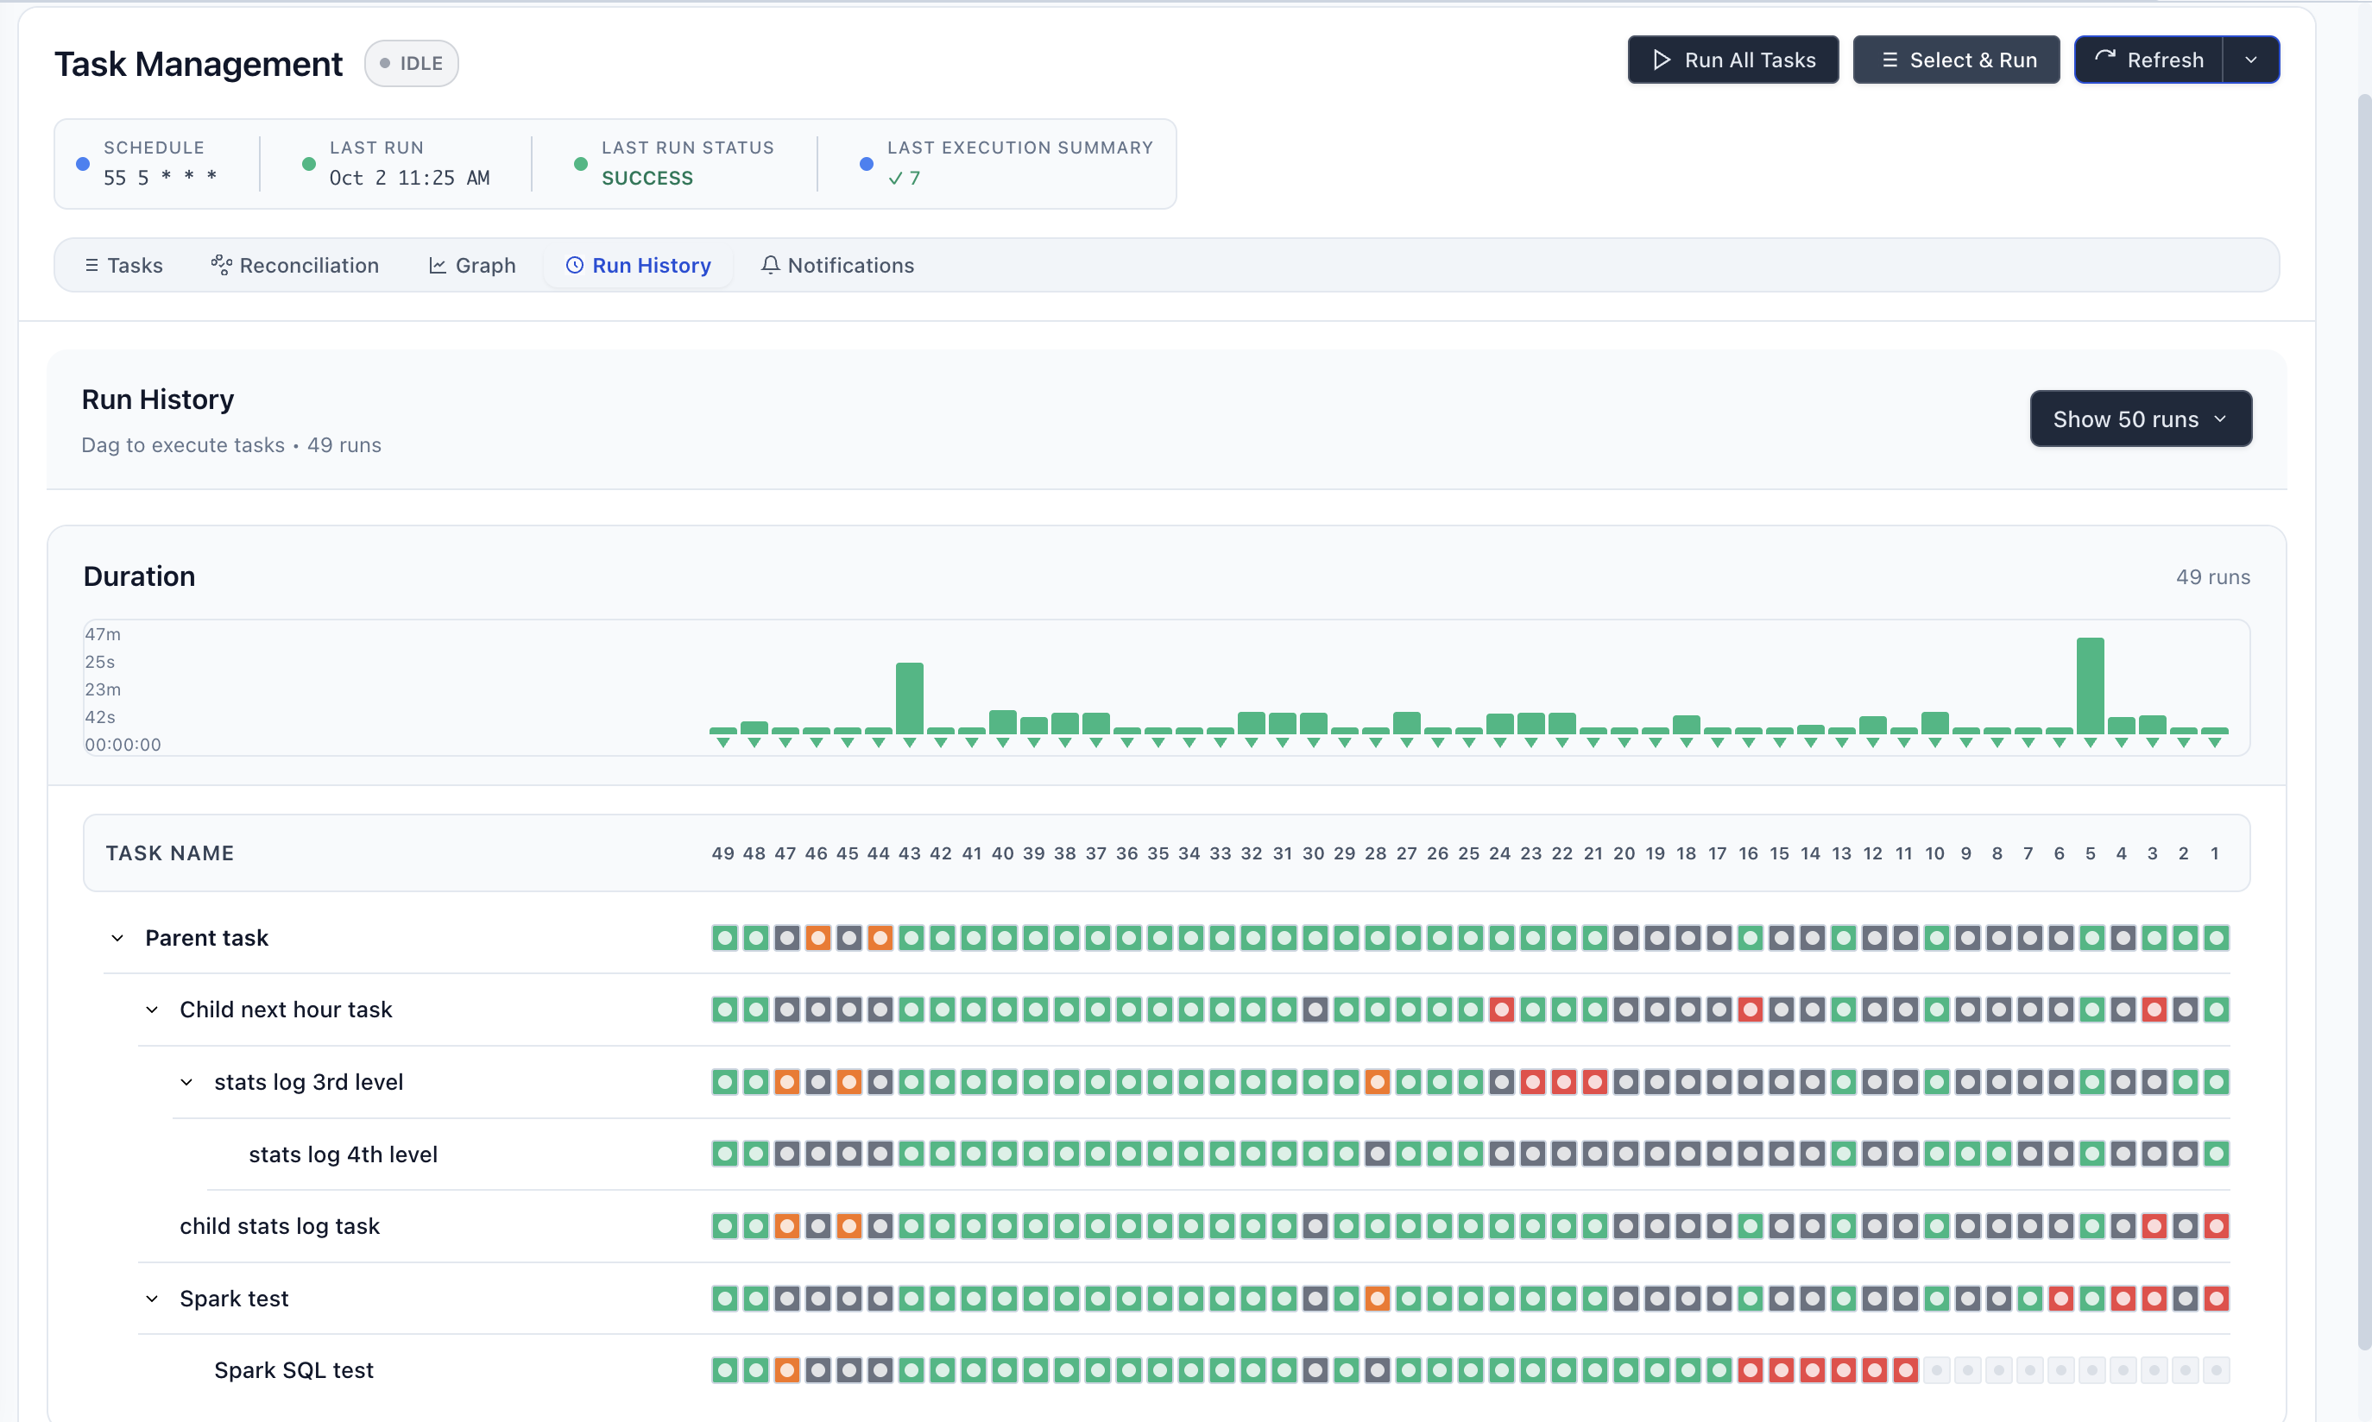
Task: Click the list icon in Select & Run
Action: click(x=1889, y=60)
